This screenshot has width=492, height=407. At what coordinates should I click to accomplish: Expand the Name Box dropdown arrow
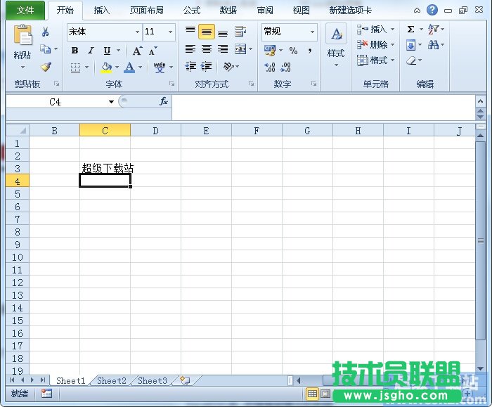[111, 102]
